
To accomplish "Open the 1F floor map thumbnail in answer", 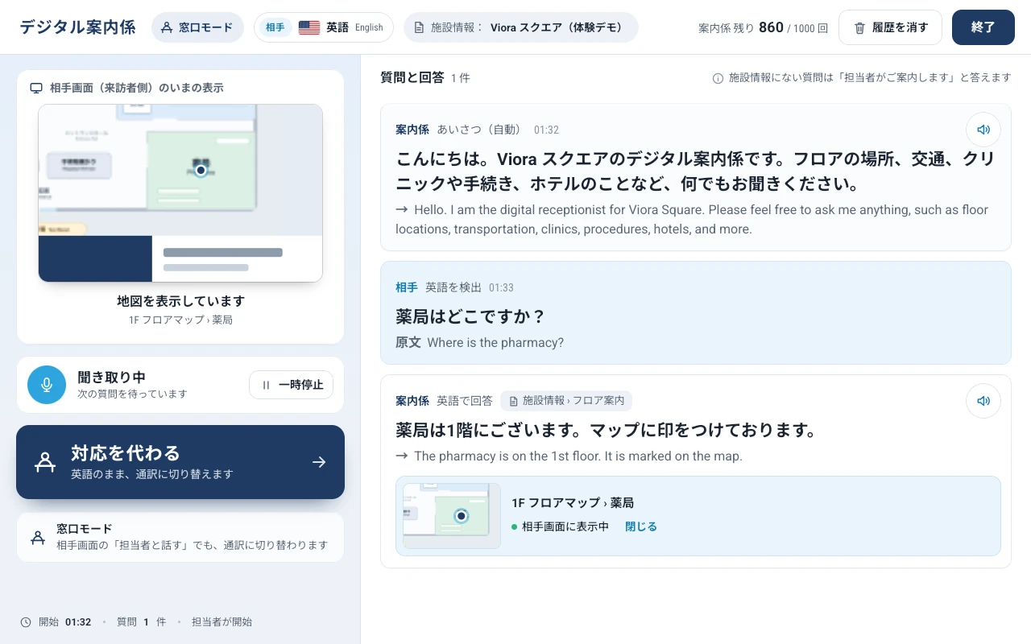I will tap(452, 516).
